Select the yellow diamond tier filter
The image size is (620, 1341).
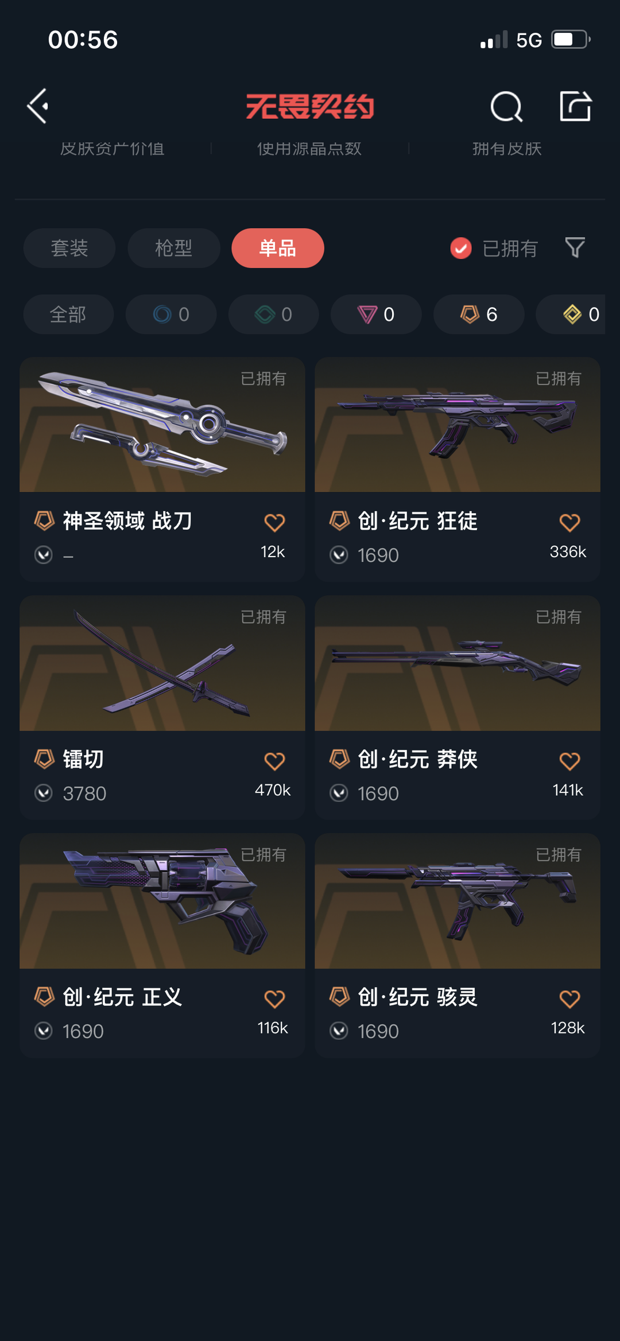[571, 314]
